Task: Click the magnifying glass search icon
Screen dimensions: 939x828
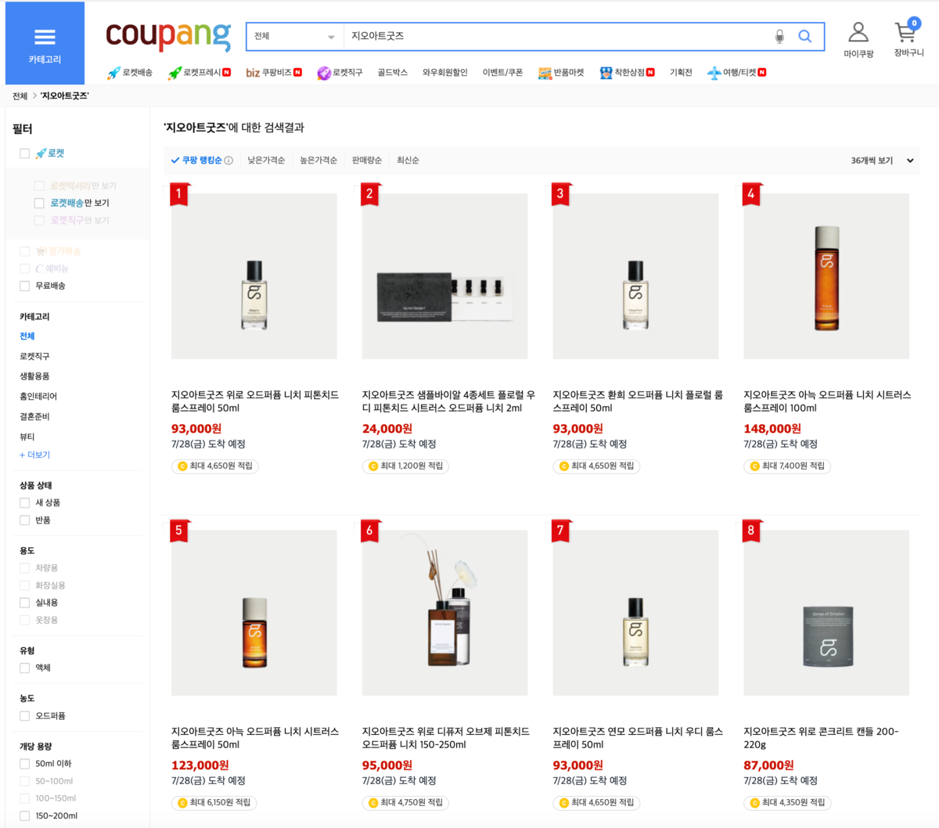Action: click(x=804, y=37)
